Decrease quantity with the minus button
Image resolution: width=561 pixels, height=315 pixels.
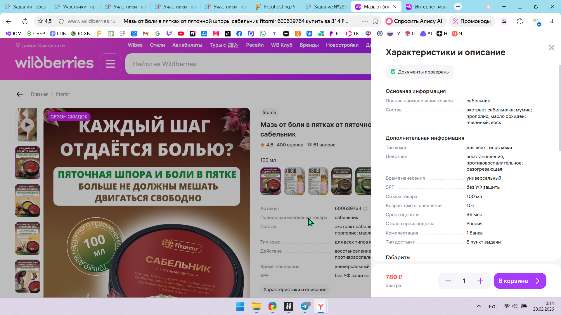click(x=448, y=281)
